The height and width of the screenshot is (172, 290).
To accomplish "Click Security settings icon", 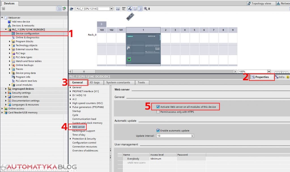I will tap(9, 93).
